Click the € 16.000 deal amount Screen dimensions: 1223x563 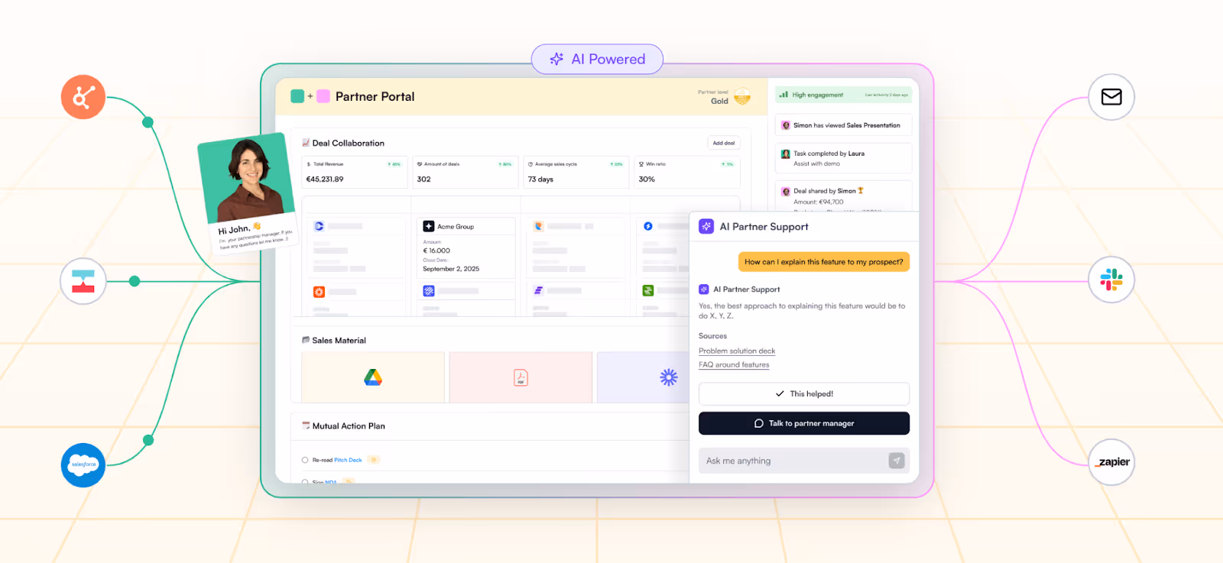(436, 251)
